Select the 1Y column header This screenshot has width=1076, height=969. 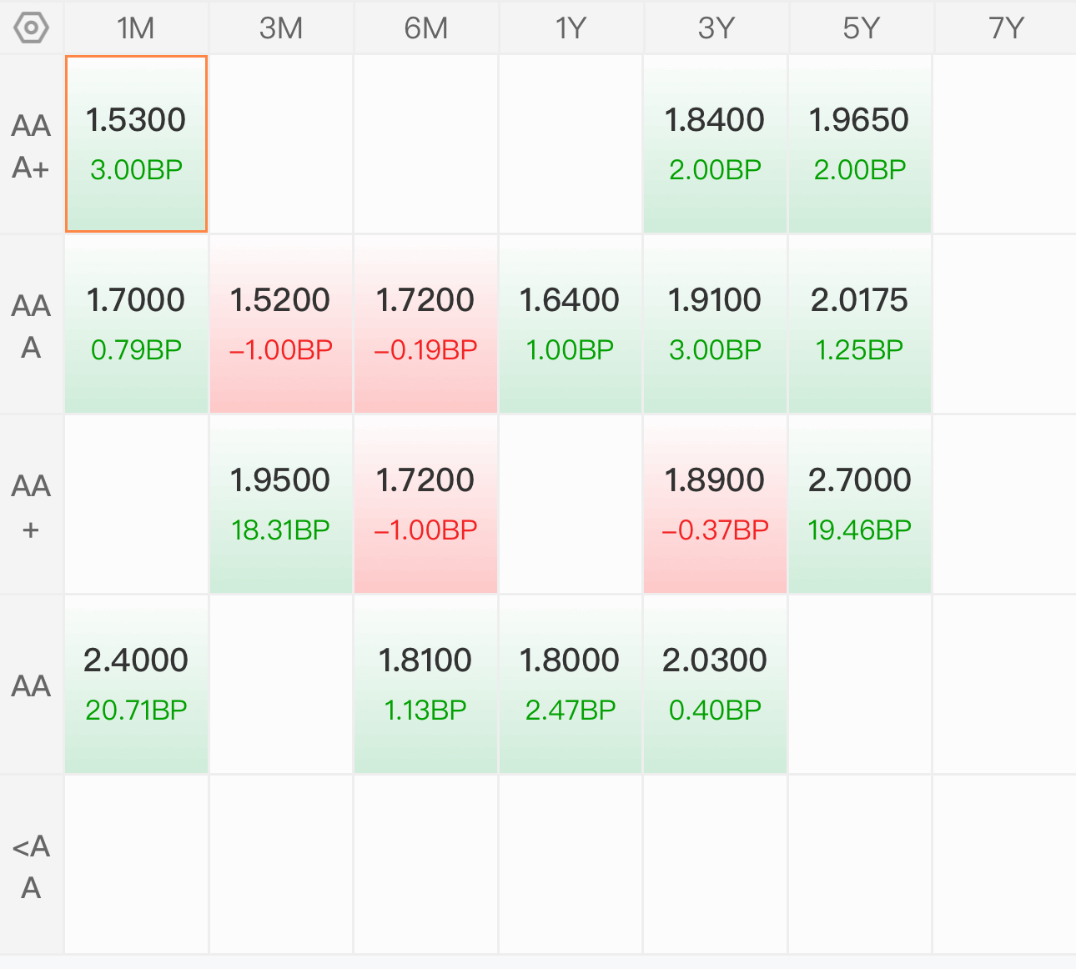click(x=571, y=28)
